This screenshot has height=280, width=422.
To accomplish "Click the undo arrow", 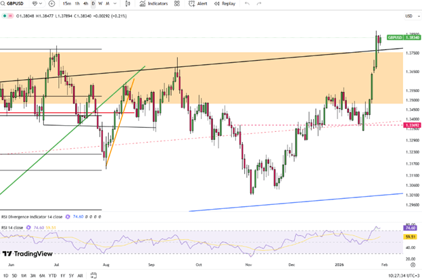I will pos(247,4).
